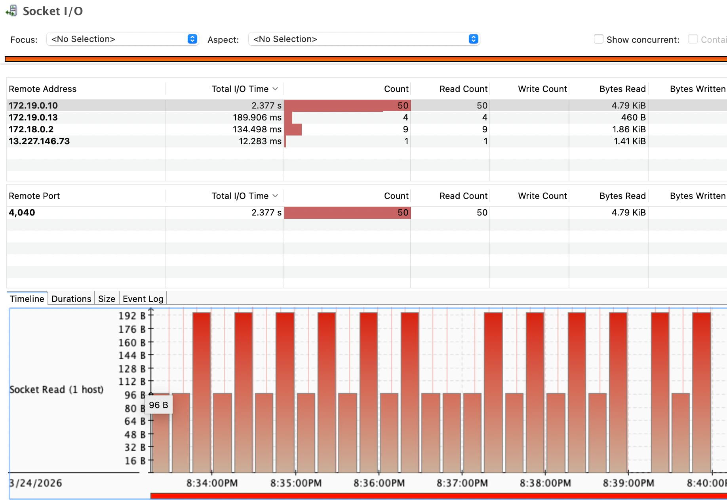Sort the Remote Address table by Read Count
727x500 pixels.
pos(463,89)
